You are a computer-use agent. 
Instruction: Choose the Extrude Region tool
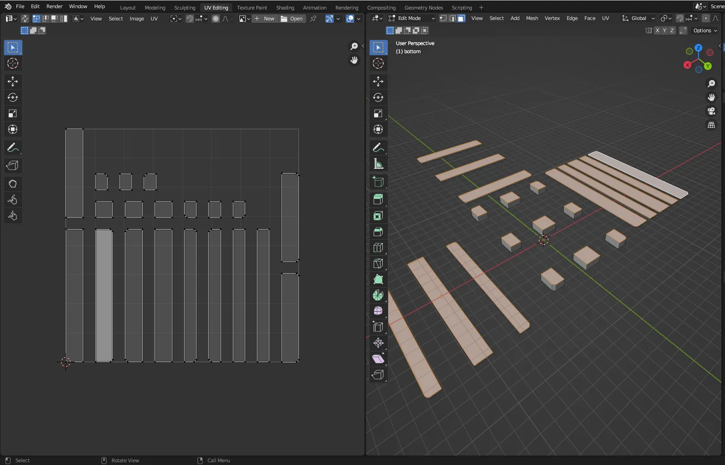click(378, 199)
